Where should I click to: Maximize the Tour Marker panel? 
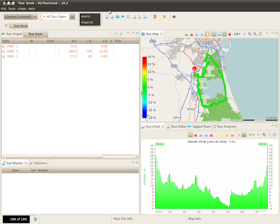[137, 163]
